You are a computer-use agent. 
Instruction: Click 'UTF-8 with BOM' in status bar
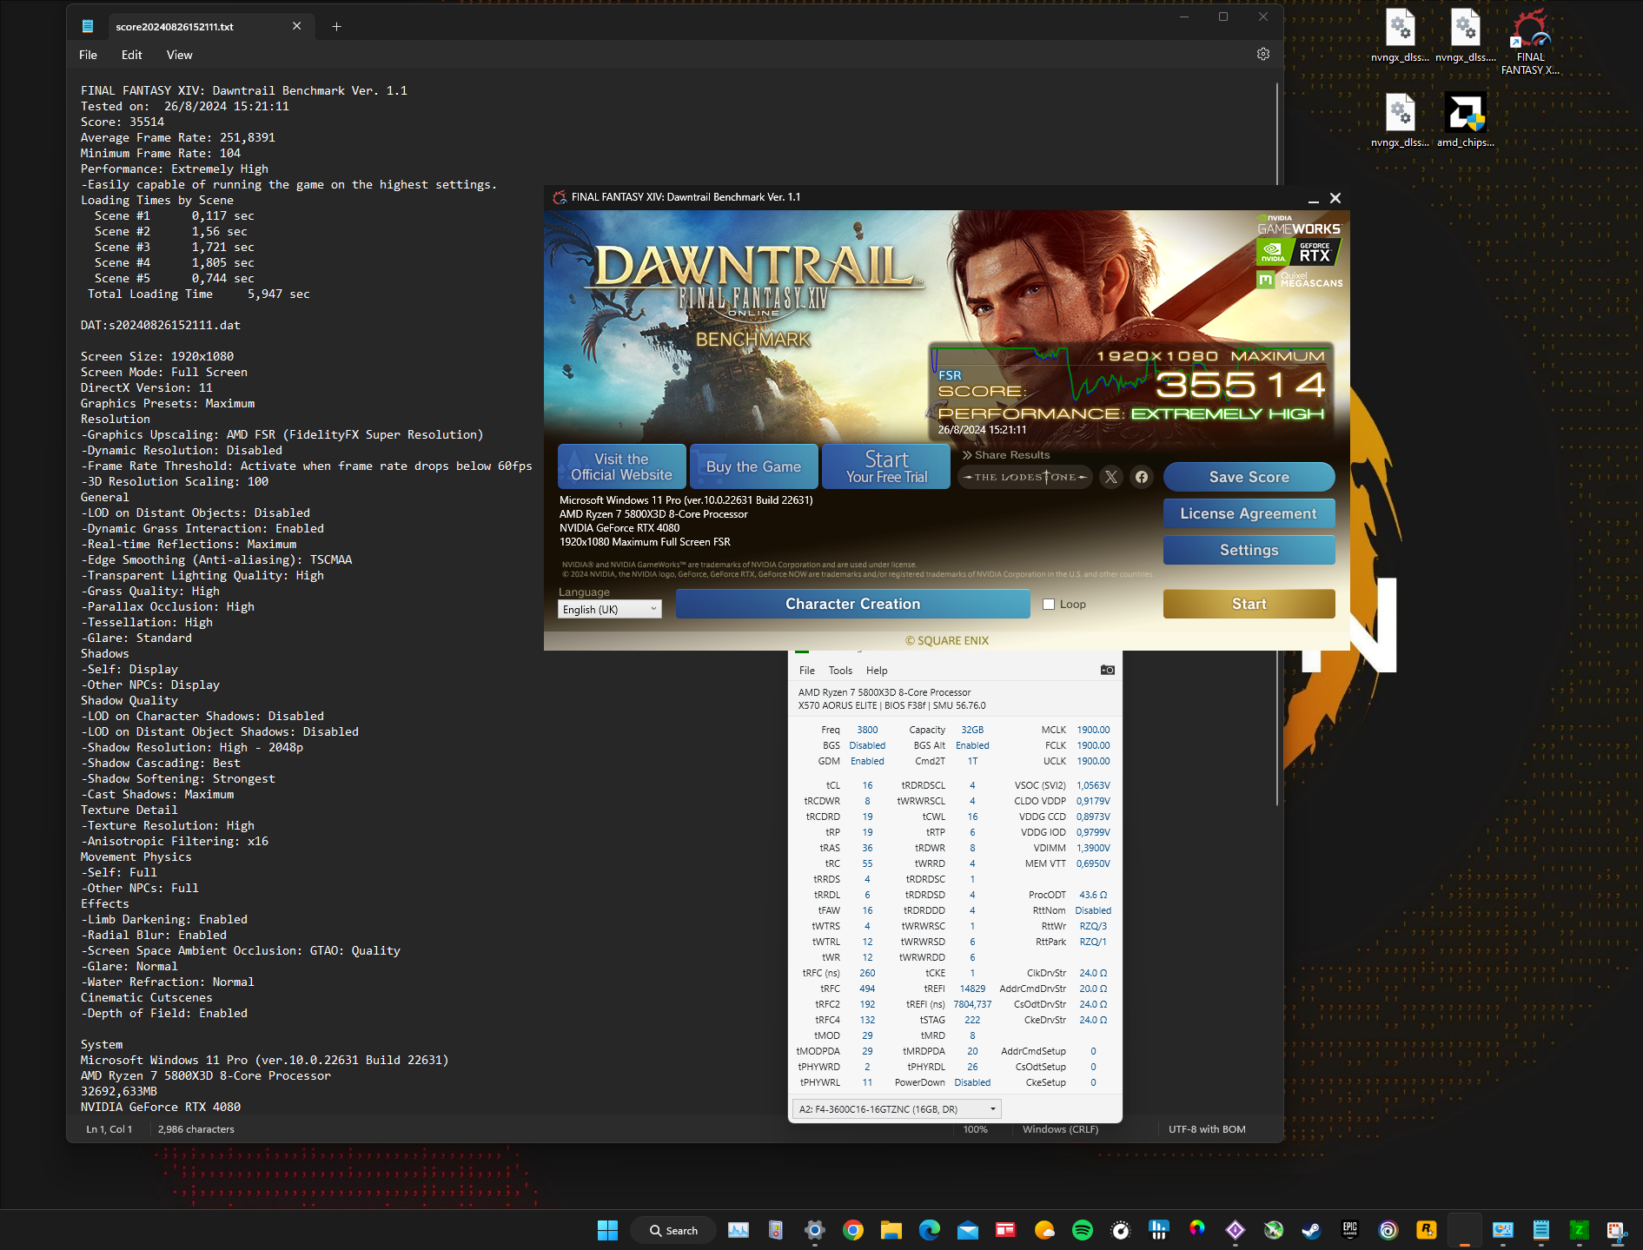pos(1207,1129)
